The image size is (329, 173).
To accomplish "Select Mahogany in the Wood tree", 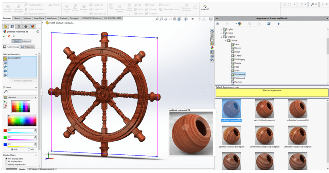I will point(240,59).
